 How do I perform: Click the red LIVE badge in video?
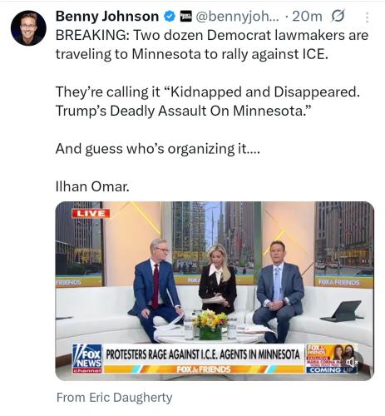(91, 213)
